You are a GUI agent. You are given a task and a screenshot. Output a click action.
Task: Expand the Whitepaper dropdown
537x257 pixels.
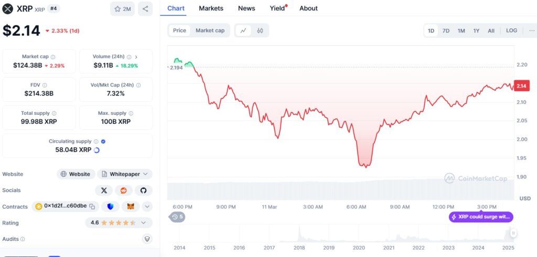pyautogui.click(x=125, y=174)
